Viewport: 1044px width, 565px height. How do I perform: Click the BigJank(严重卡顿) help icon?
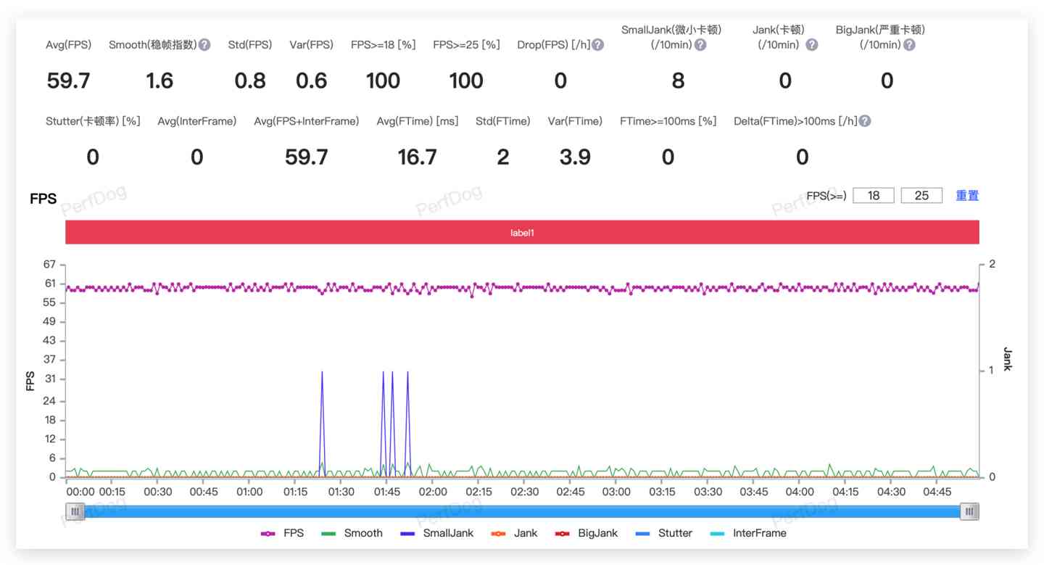point(909,45)
